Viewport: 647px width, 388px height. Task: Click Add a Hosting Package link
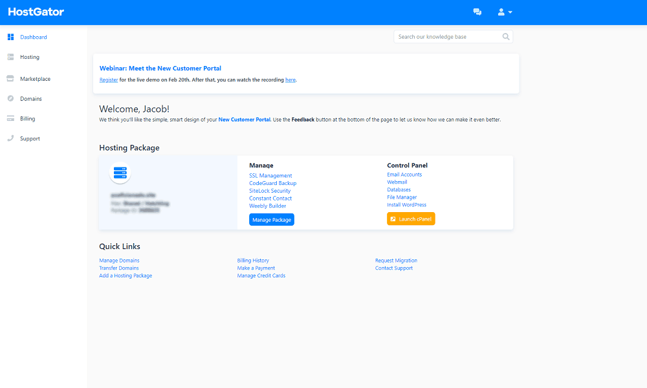click(126, 275)
